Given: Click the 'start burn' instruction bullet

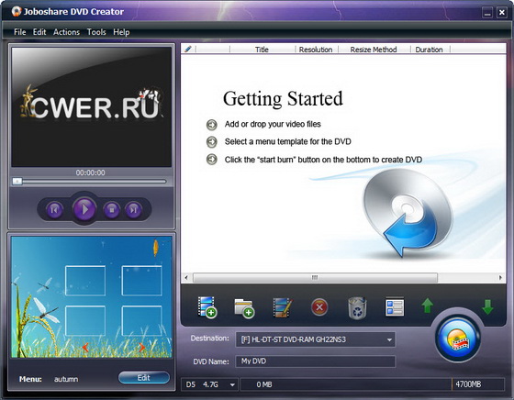Looking at the screenshot, I should point(212,160).
